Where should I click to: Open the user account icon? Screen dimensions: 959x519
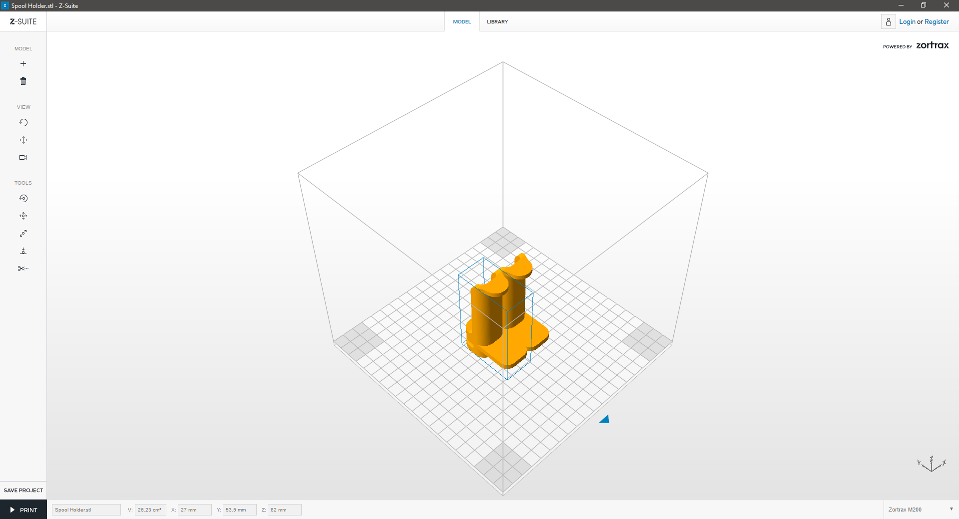click(888, 22)
